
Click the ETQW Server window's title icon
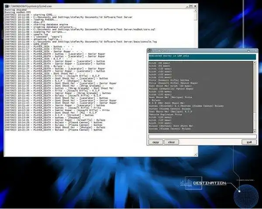(150, 51)
